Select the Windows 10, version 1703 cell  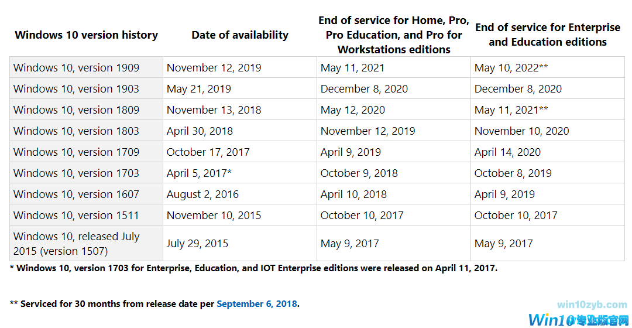pos(76,173)
